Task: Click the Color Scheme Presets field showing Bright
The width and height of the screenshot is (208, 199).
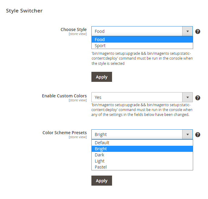Action: 142,134
